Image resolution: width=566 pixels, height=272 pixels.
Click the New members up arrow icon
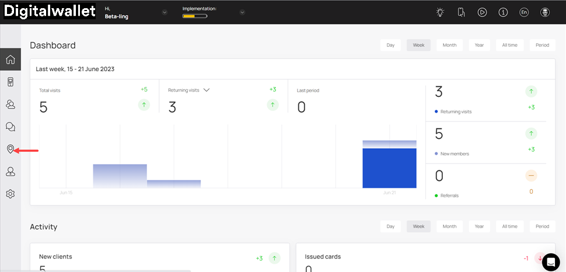click(x=531, y=134)
